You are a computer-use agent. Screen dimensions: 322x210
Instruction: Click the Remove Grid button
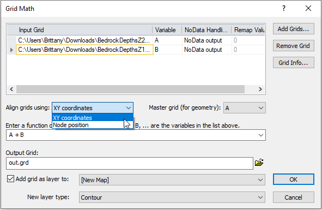(294, 46)
